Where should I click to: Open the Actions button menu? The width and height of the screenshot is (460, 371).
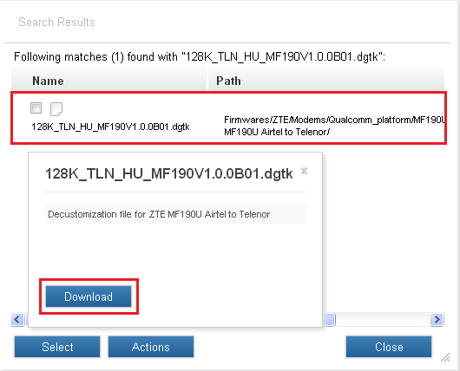(x=151, y=347)
